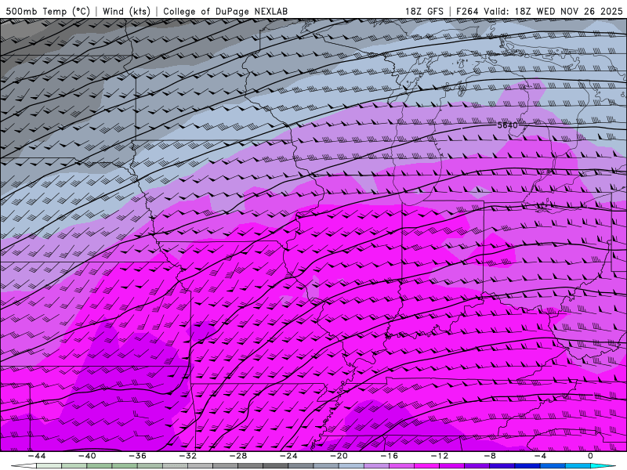Click the '500mb Temp (°C)' title text
Image resolution: width=627 pixels, height=470 pixels.
tap(48, 12)
